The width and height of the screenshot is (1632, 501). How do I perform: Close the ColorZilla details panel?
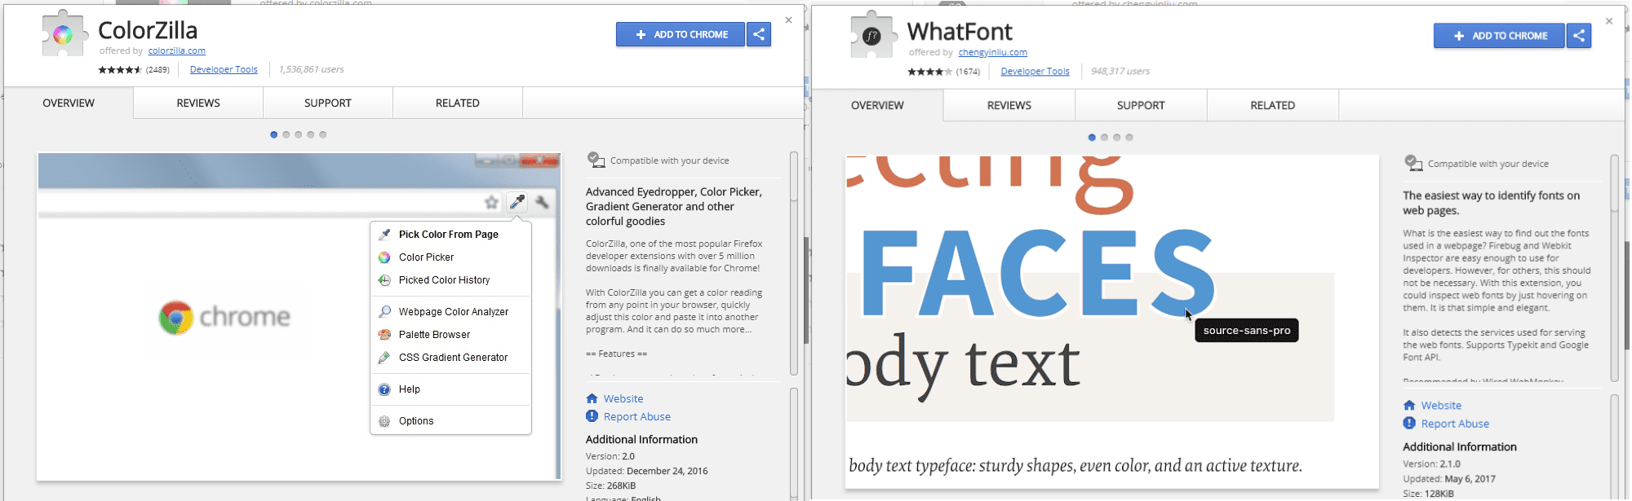click(x=788, y=20)
